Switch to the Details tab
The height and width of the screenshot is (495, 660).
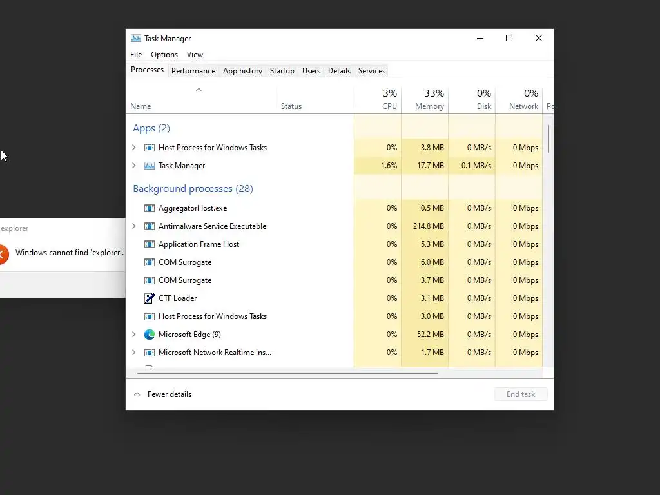[339, 71]
